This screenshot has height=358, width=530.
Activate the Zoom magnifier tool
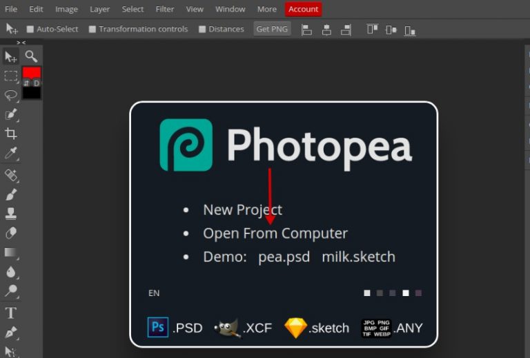(x=31, y=56)
